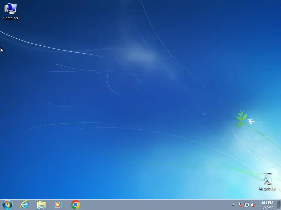The height and width of the screenshot is (210, 281).
Task: Open the clock showing 2:32 PM
Action: (267, 205)
